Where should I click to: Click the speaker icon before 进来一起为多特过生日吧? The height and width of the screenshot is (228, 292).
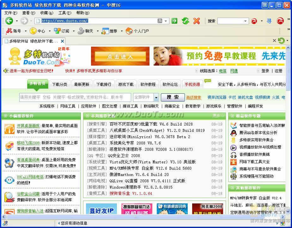[6, 71]
